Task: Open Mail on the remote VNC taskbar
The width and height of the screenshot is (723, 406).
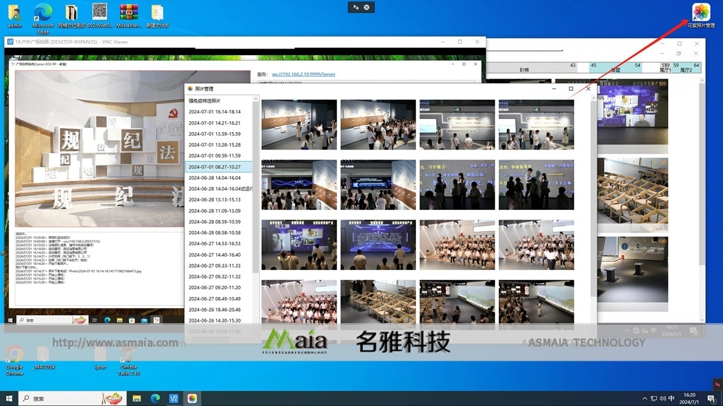Action: pyautogui.click(x=144, y=320)
